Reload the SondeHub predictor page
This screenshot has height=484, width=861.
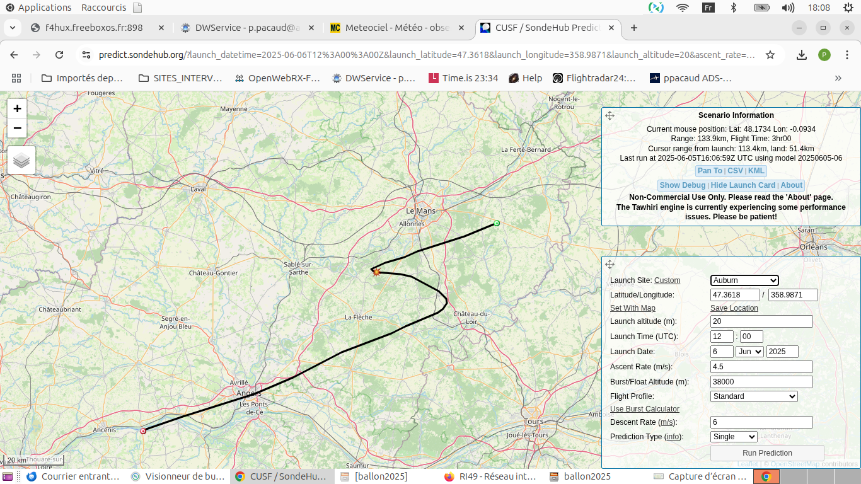tap(59, 55)
